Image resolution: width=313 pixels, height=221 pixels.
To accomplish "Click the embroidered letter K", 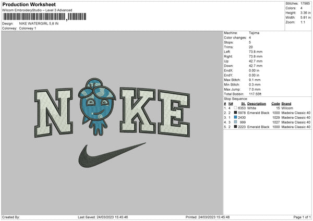I will click(x=138, y=110).
